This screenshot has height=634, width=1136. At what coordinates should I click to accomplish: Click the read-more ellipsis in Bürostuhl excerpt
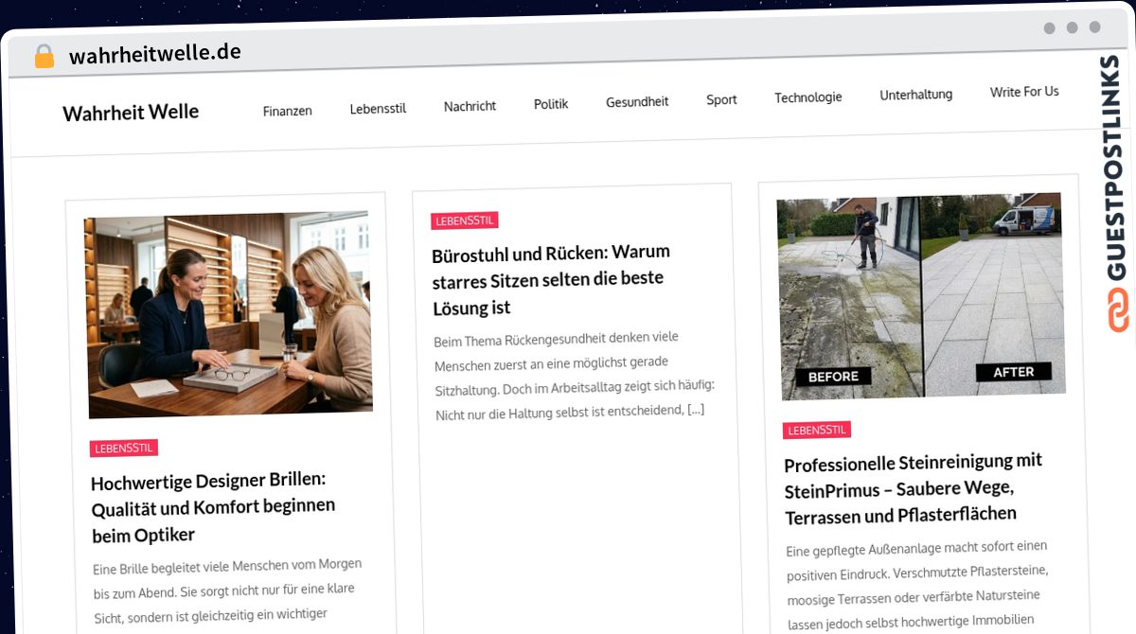[x=696, y=410]
